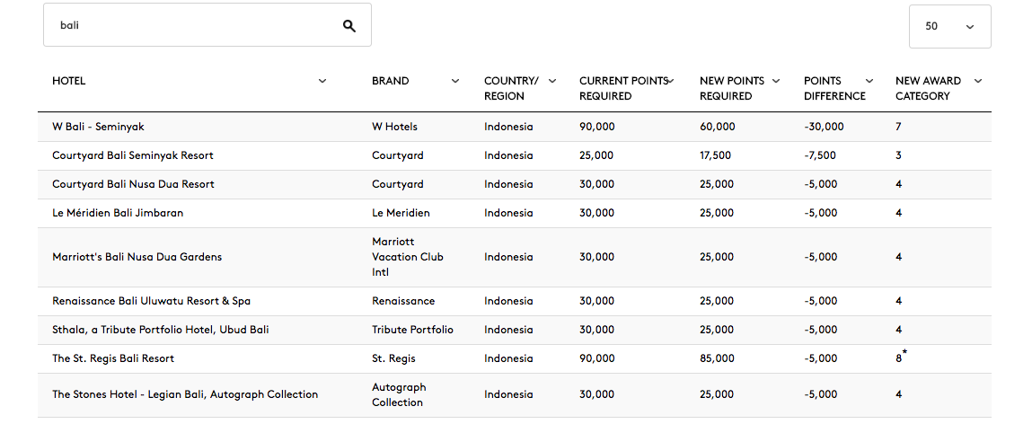Select The St. Regis Bali Resort row
1032x424 pixels.
coord(515,358)
